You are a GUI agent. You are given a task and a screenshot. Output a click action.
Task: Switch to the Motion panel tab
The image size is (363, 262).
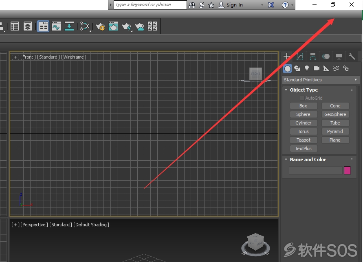click(326, 56)
